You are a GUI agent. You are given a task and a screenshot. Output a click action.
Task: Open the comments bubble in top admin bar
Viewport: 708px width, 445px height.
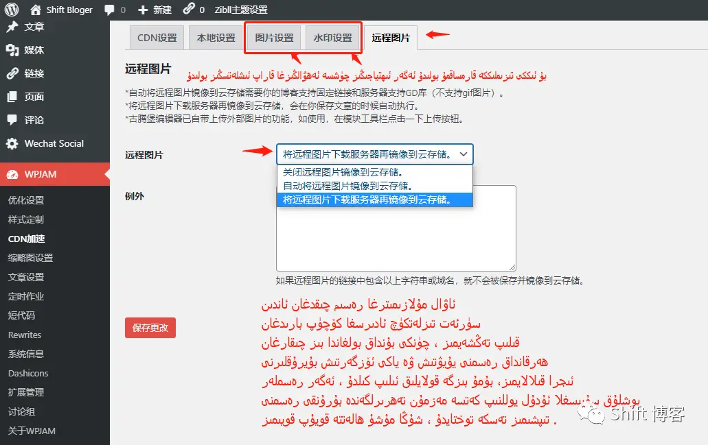109,10
